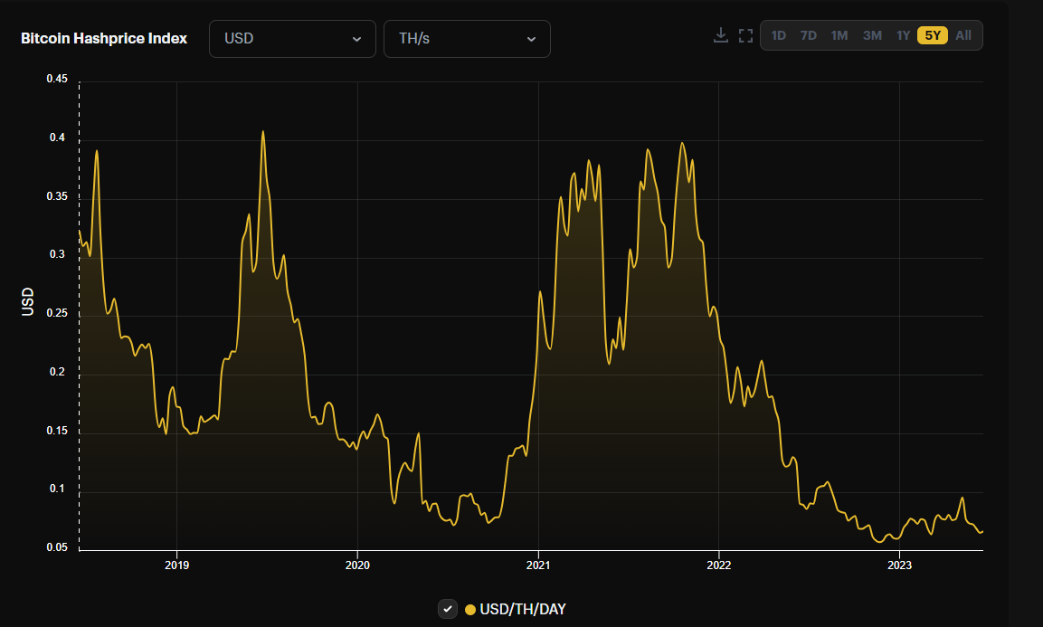Switch to the 1M time range
The image size is (1043, 627).
pos(839,36)
